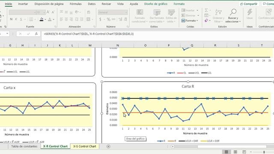Click the Datos ribbon tab
Image resolution: width=274 pixels, height=154 pixels.
pyautogui.click(x=92, y=4)
